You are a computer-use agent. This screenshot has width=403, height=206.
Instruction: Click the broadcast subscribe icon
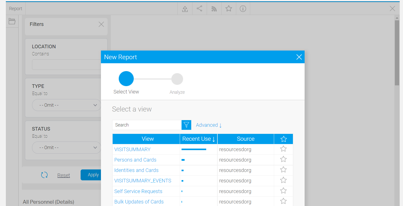point(214,9)
